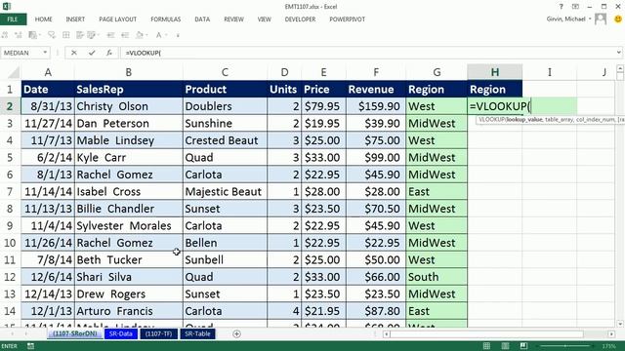Screen dimensions: 625x351
Task: Switch to Page Layout view icon
Action: pos(505,346)
